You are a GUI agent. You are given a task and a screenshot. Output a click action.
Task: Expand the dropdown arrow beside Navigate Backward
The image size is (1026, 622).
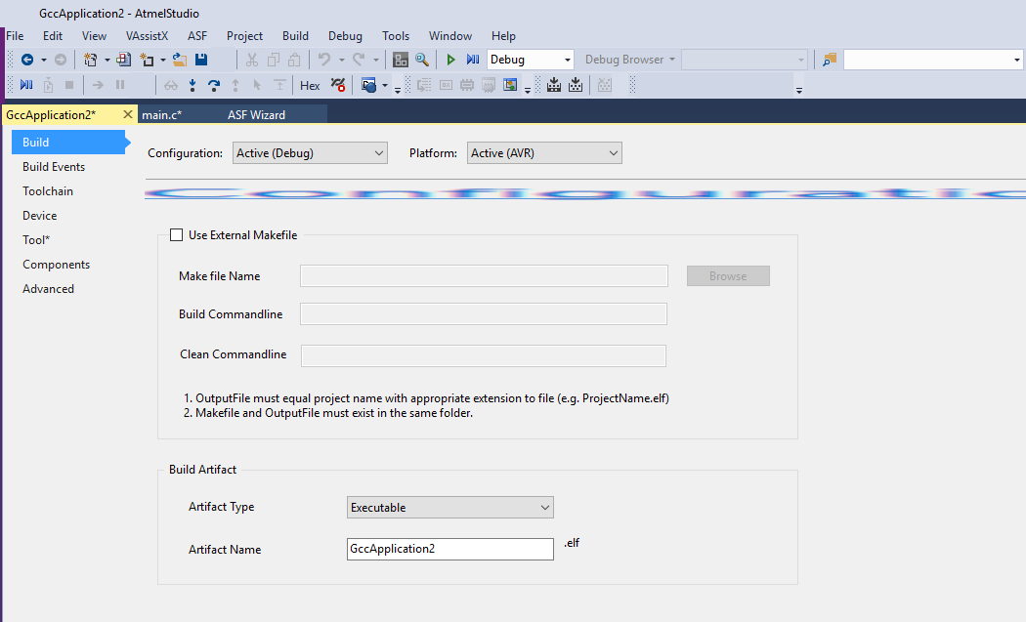click(44, 61)
